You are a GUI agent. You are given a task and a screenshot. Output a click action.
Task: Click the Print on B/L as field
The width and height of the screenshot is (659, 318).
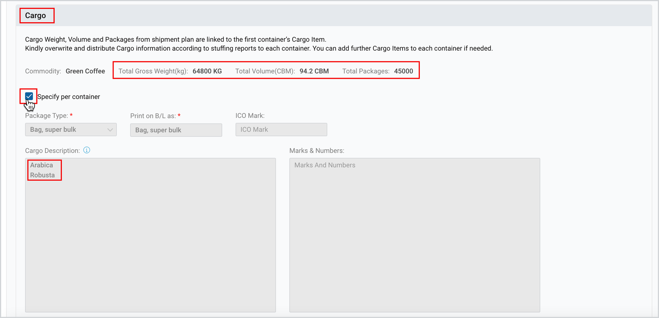tap(176, 130)
